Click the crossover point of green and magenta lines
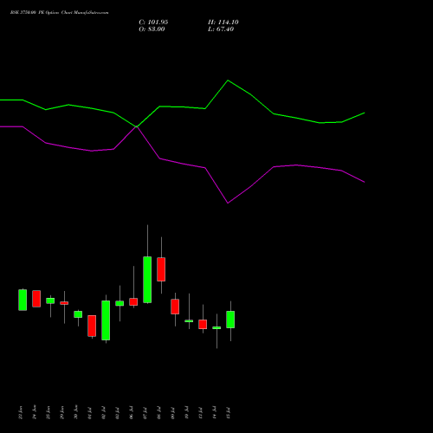Screen dimensions: 433x433 (136, 126)
